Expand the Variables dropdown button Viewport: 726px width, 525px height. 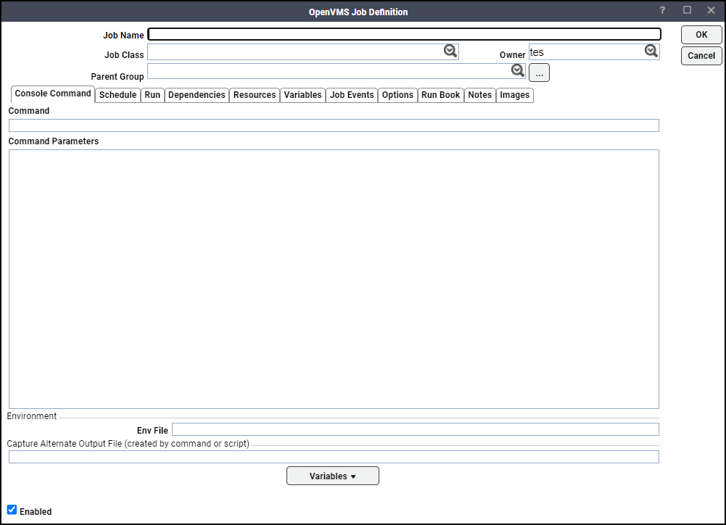(x=333, y=476)
